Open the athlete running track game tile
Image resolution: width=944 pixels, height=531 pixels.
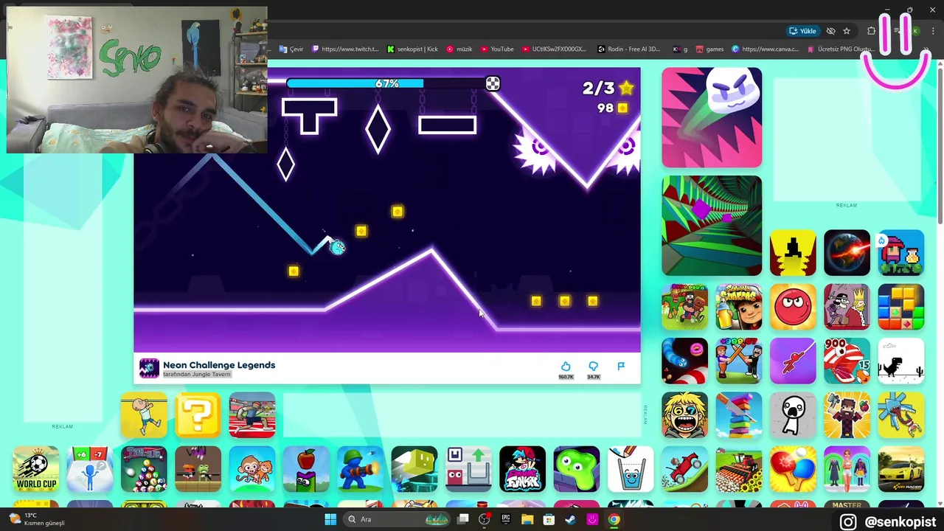tap(252, 415)
